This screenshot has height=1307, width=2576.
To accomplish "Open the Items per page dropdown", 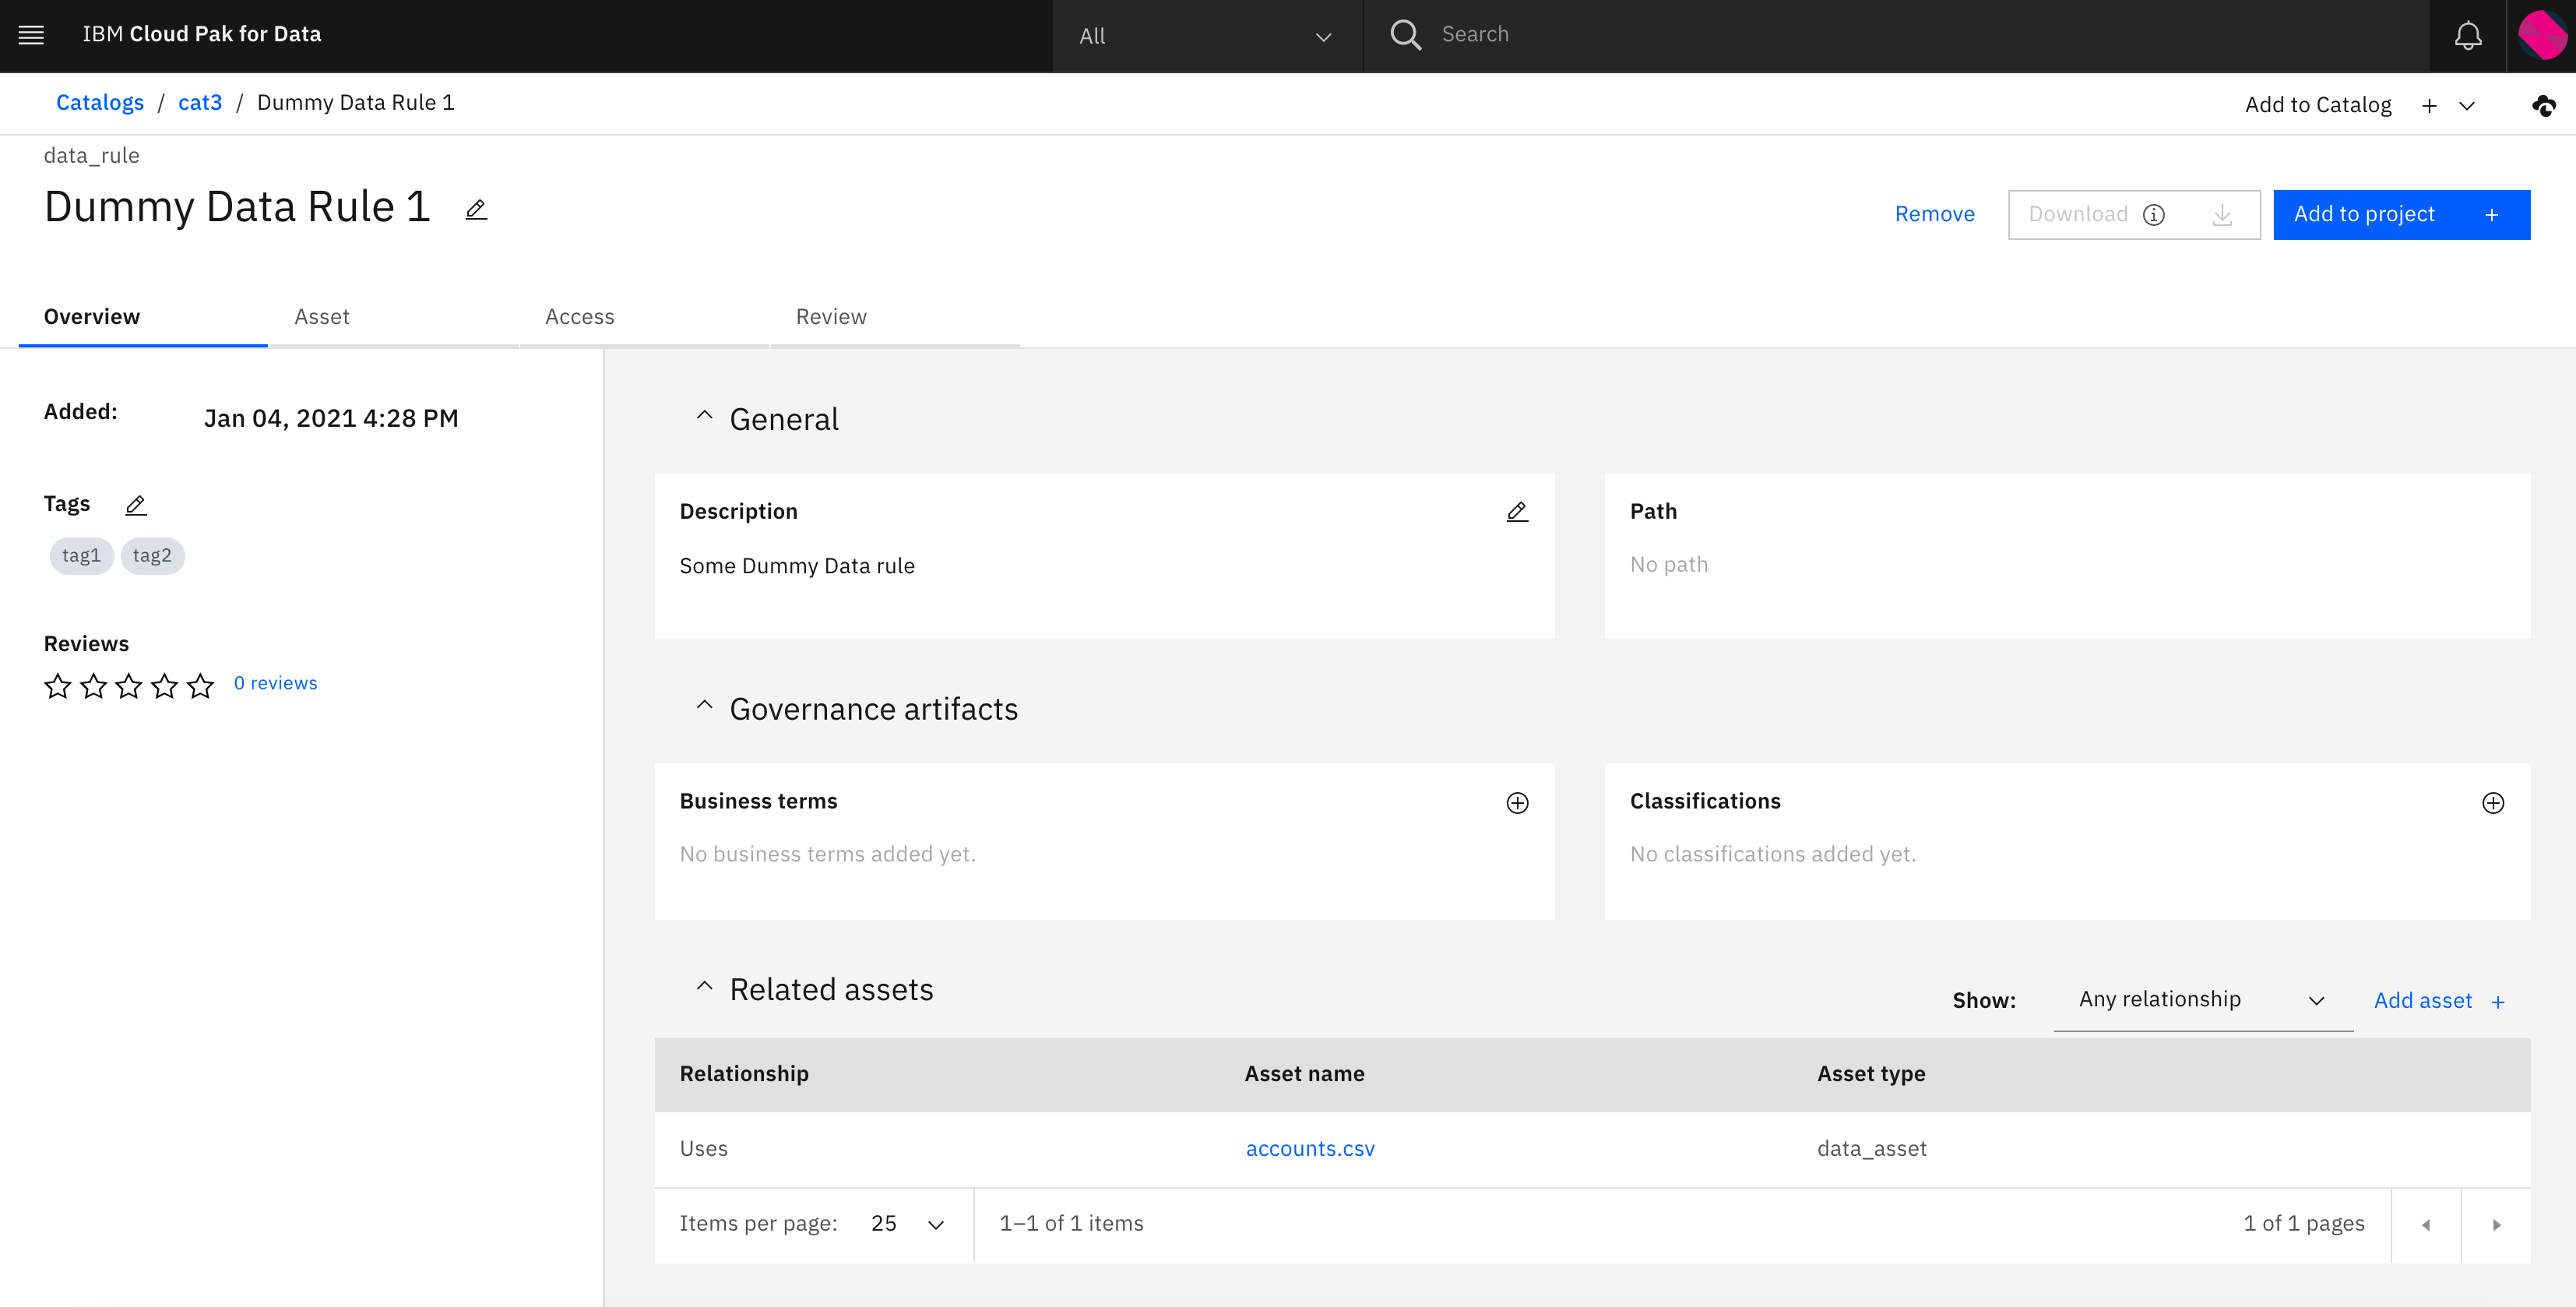I will [907, 1224].
